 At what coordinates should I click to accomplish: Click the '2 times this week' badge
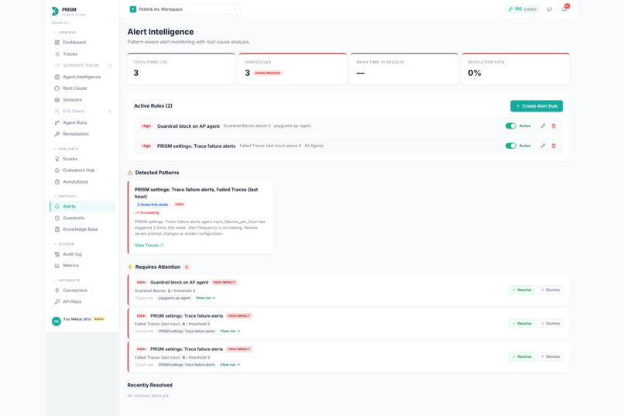(153, 205)
